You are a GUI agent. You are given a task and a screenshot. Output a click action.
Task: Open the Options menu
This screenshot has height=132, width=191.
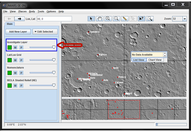[51, 12]
